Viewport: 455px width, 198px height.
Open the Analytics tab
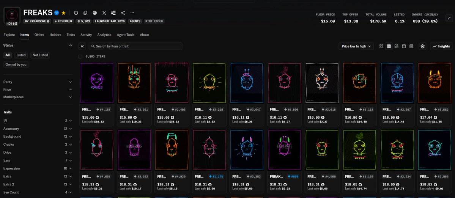point(104,35)
